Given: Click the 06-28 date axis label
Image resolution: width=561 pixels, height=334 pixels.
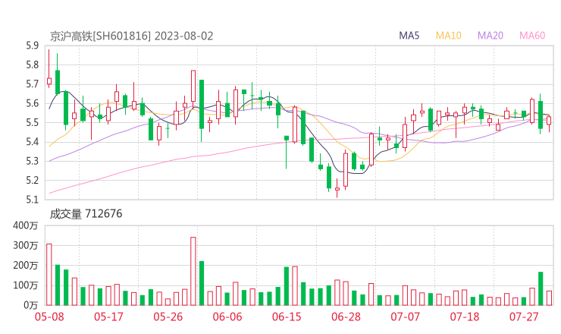Looking at the screenshot, I should pyautogui.click(x=346, y=317).
